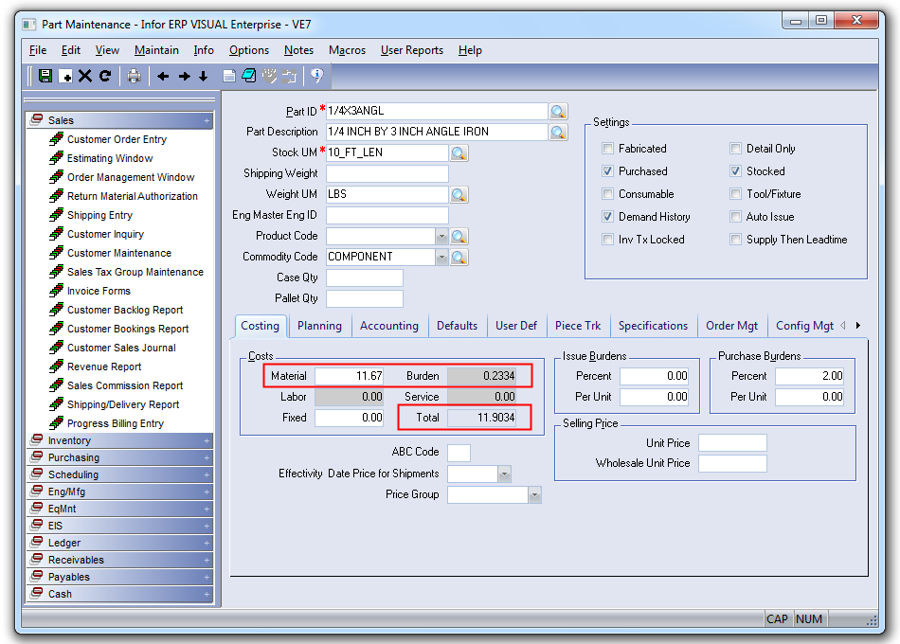Uncheck the Demand History checkbox

(x=607, y=216)
